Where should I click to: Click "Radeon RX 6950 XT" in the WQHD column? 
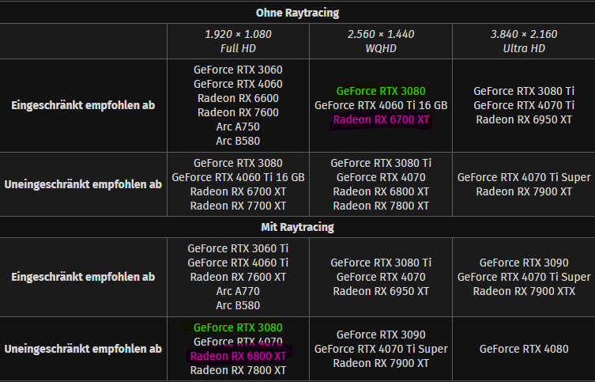tap(381, 291)
